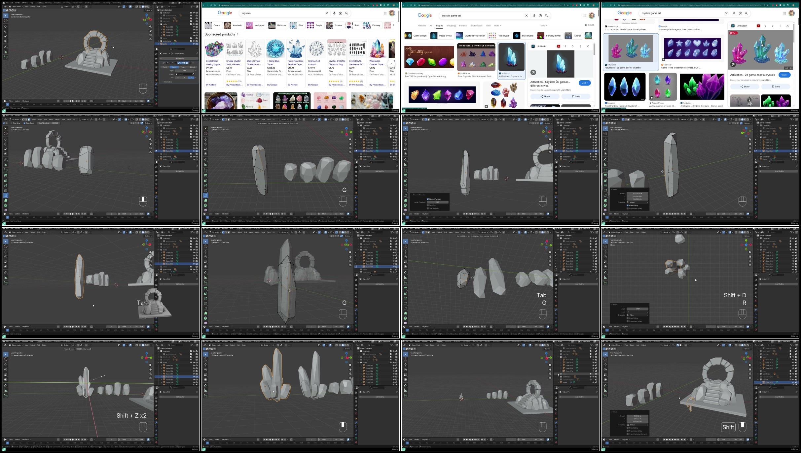
Task: Click the Angle Threshold value field
Action: pos(438,202)
